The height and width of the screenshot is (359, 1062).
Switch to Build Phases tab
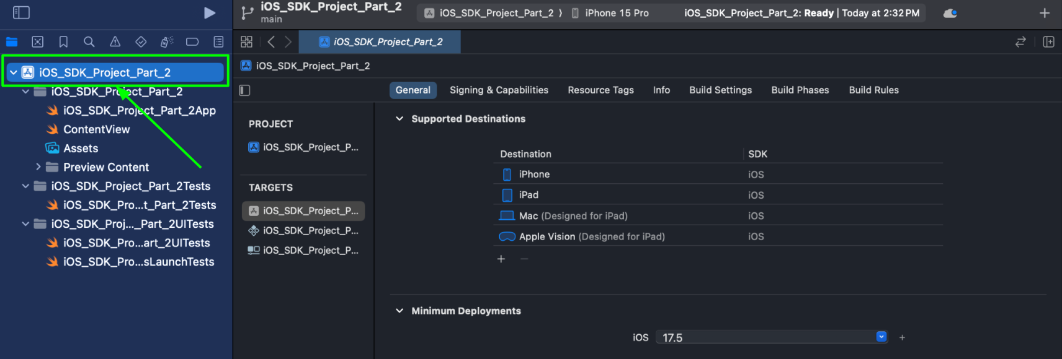tap(800, 90)
